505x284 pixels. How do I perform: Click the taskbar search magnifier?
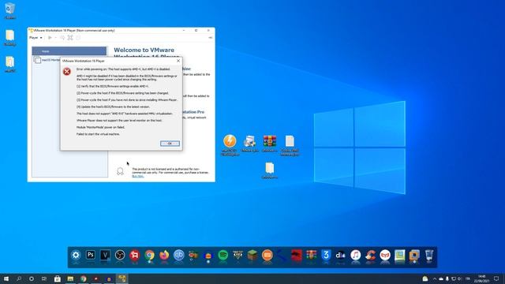19,278
